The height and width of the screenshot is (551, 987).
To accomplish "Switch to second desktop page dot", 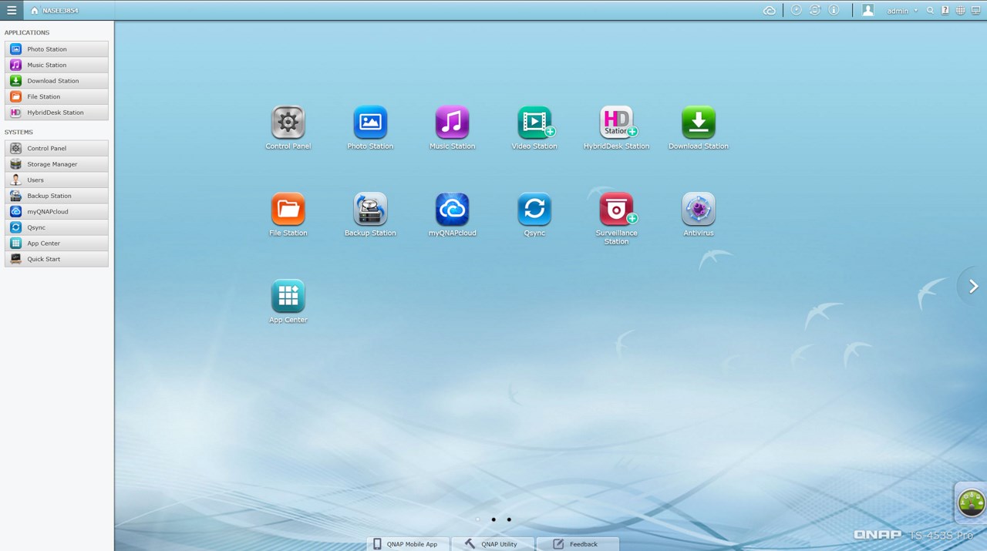I will 493,519.
